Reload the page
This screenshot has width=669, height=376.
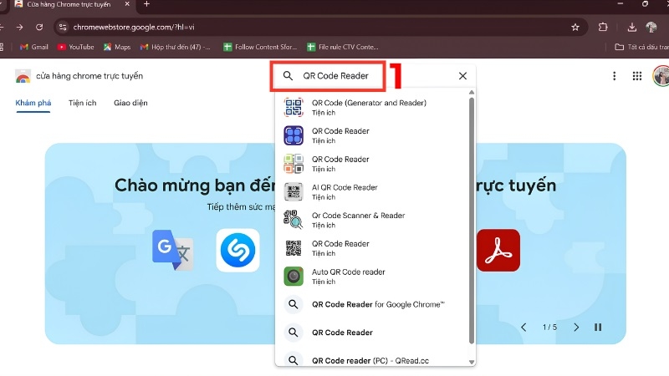(39, 28)
